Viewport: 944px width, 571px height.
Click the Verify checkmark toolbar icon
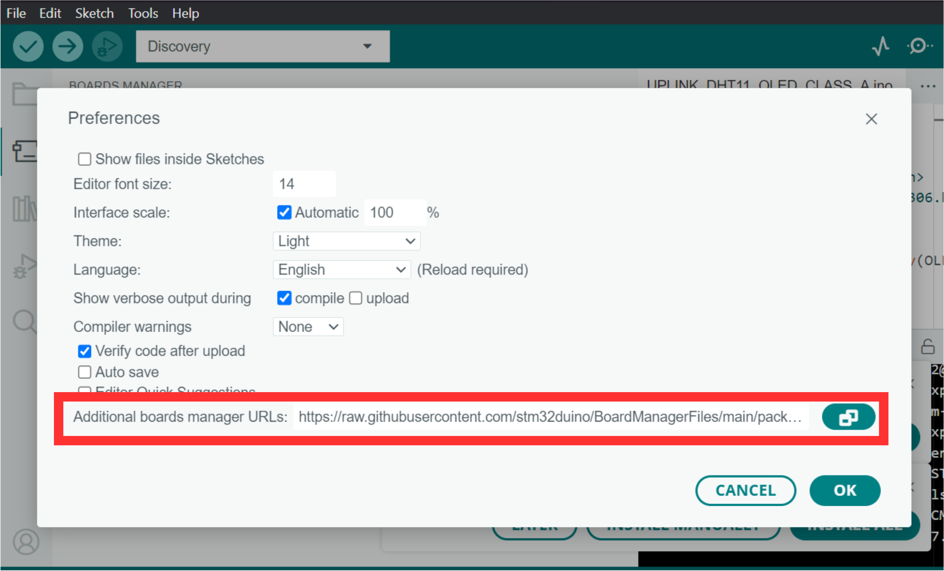pyautogui.click(x=28, y=47)
